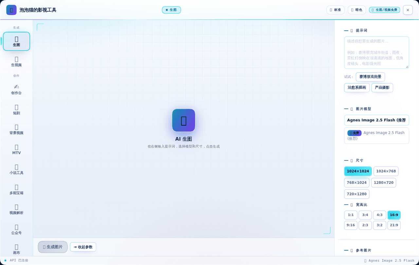Image resolution: width=419 pixels, height=265 pixels.
Task: Open the 画布 canvas icon
Action: (x=16, y=249)
